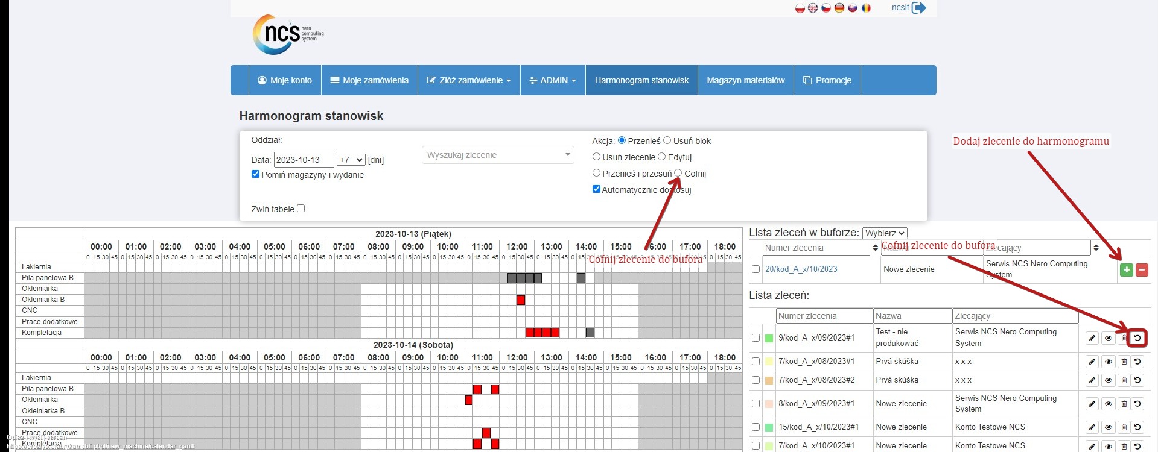Viewport: 1158px width, 452px height.
Task: Expand the Wybierz buffer list dropdown
Action: pyautogui.click(x=885, y=233)
